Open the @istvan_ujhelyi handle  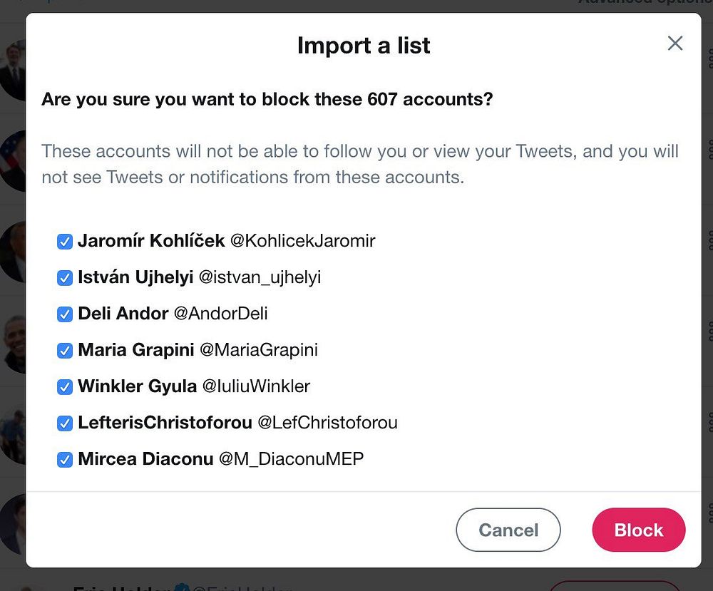260,277
